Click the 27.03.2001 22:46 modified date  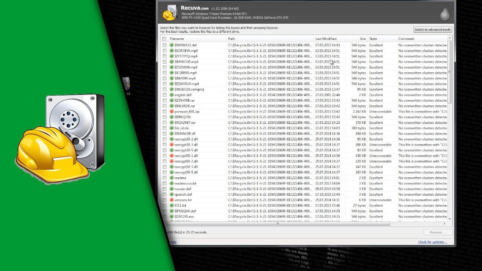(328, 95)
